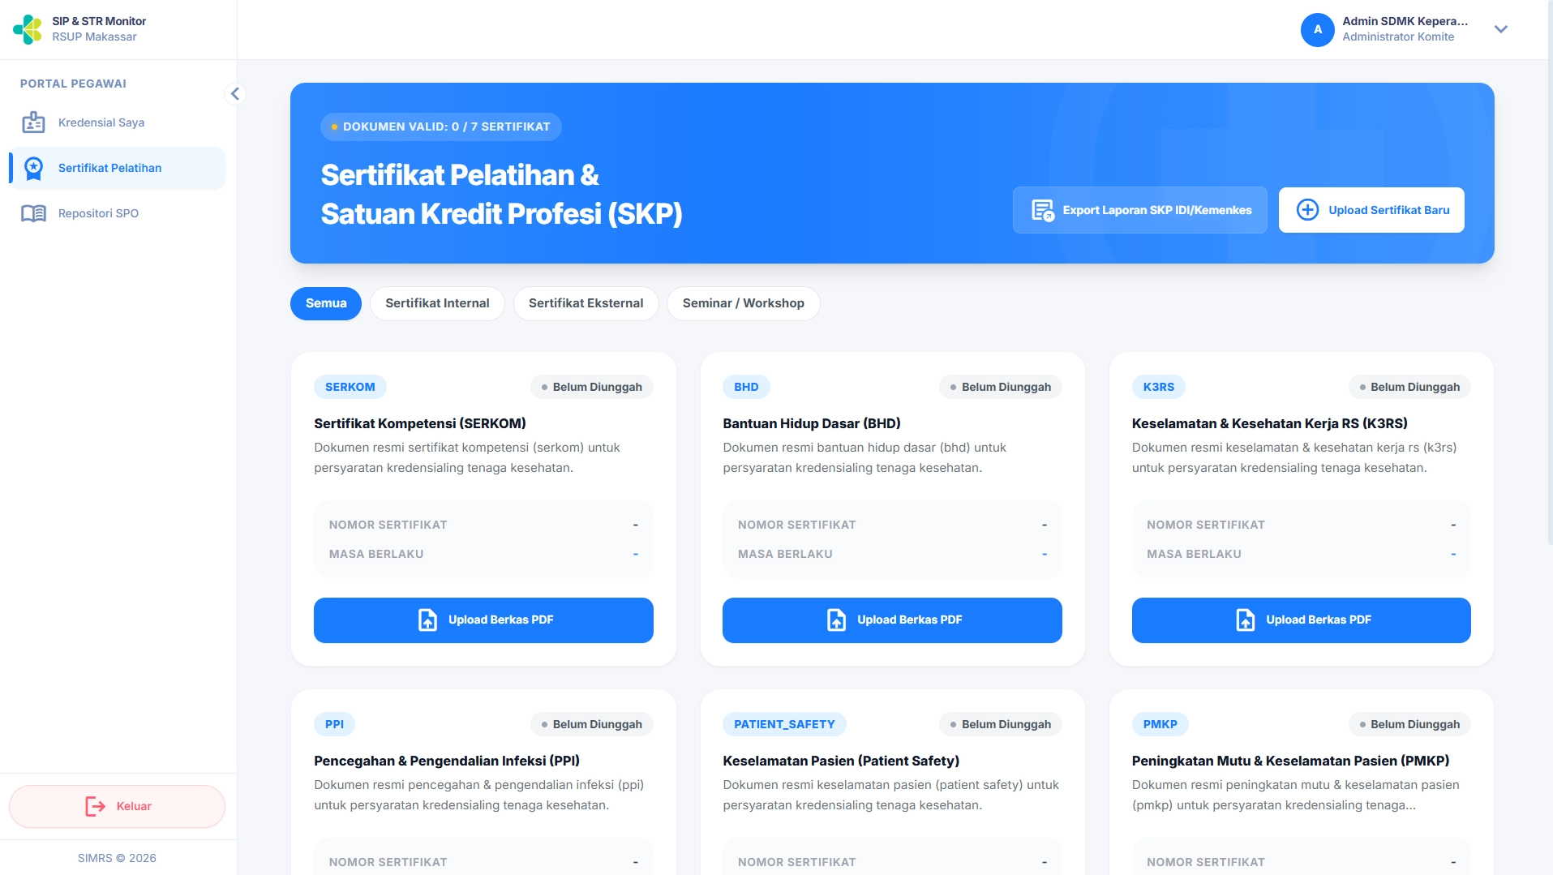This screenshot has height=875, width=1553.
Task: Click Export Laporan SKP IDI/Kemenkes button
Action: coord(1139,210)
